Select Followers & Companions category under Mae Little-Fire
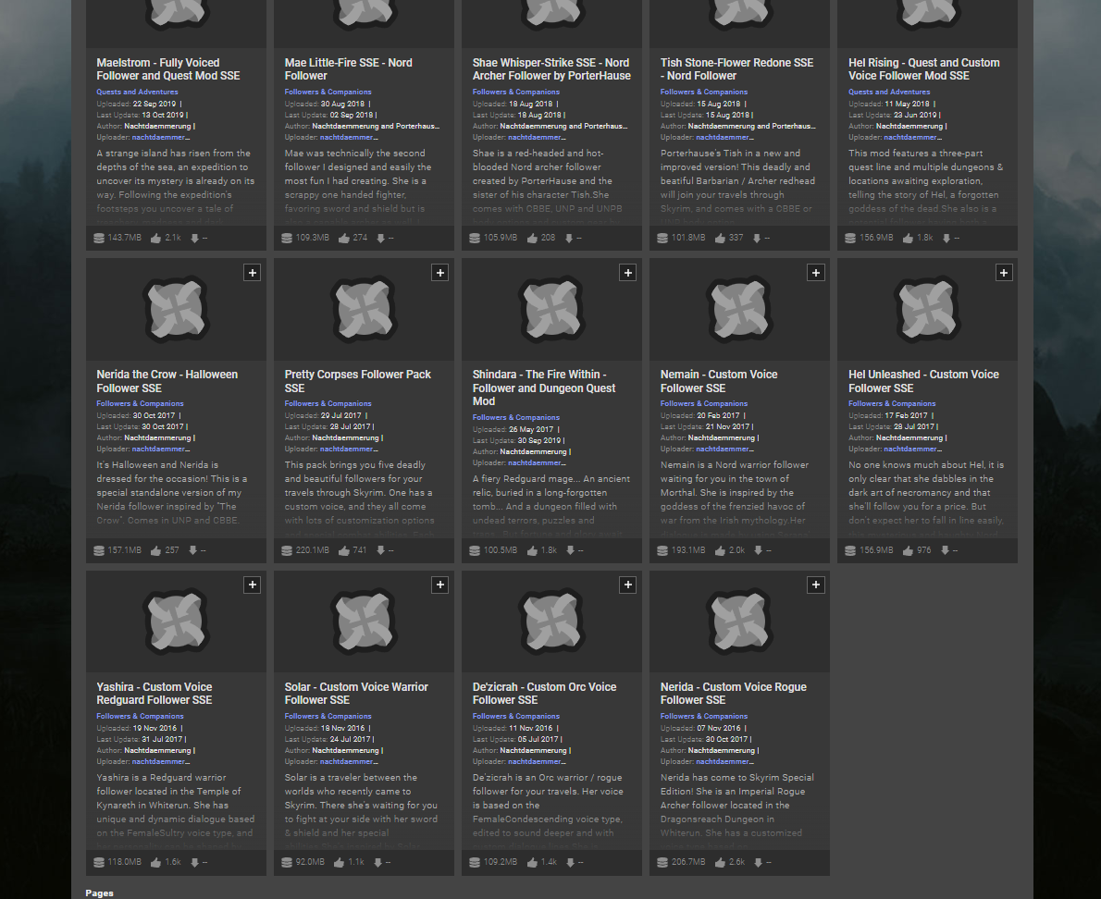The width and height of the screenshot is (1101, 899). (x=328, y=92)
